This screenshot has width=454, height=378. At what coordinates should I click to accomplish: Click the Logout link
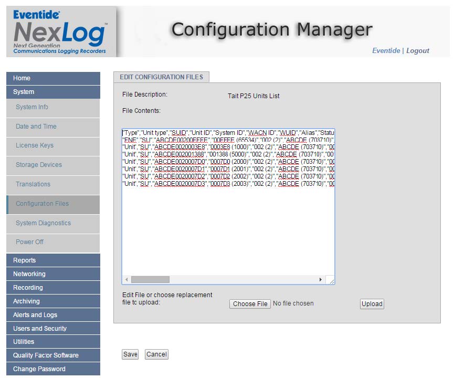coord(417,51)
